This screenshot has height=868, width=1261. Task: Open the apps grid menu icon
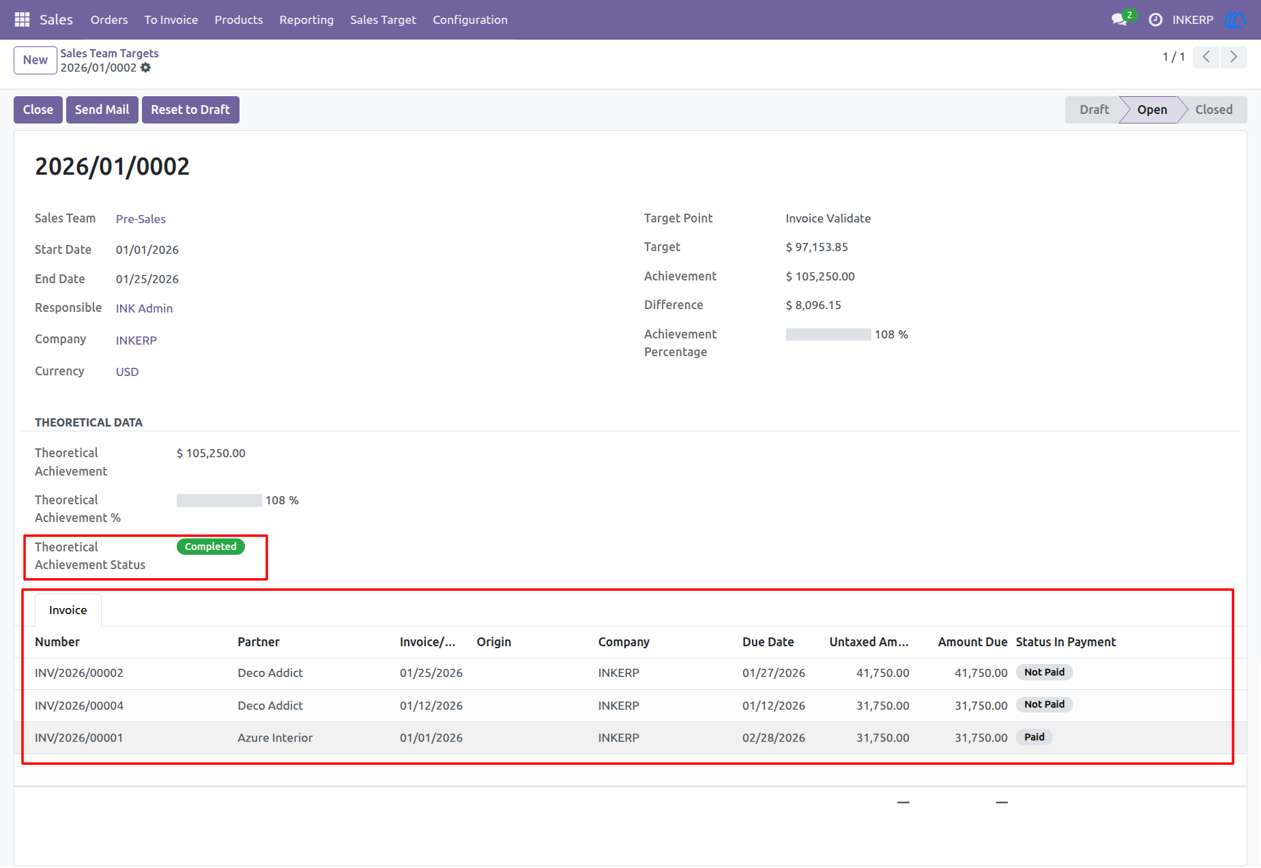pyautogui.click(x=22, y=20)
